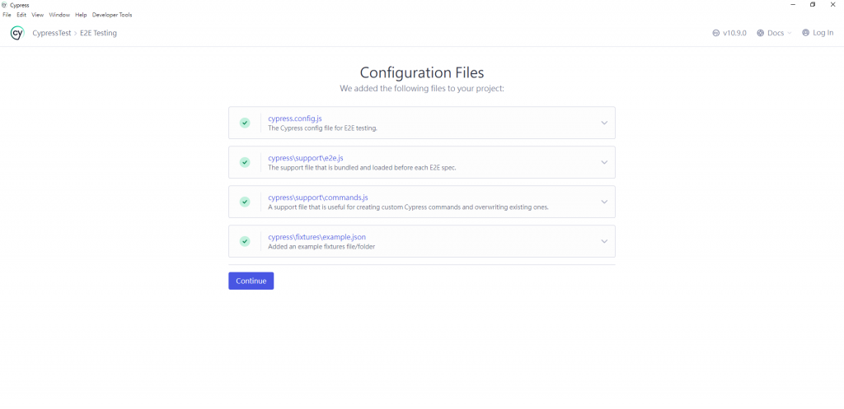844x409 pixels.
Task: Open the Developer Tools menu
Action: click(112, 15)
